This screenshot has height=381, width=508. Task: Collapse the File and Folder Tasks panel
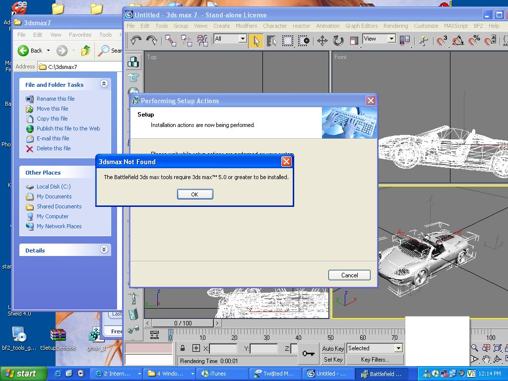[x=104, y=84]
